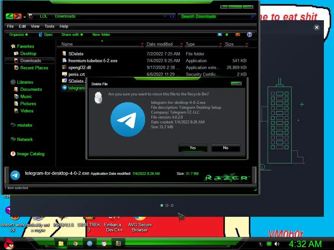Open the Name column filter dropdown
This screenshot has height=250, width=334.
pos(142,44)
